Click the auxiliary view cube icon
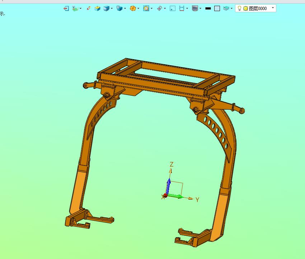305x259 pixels. pyautogui.click(x=119, y=8)
